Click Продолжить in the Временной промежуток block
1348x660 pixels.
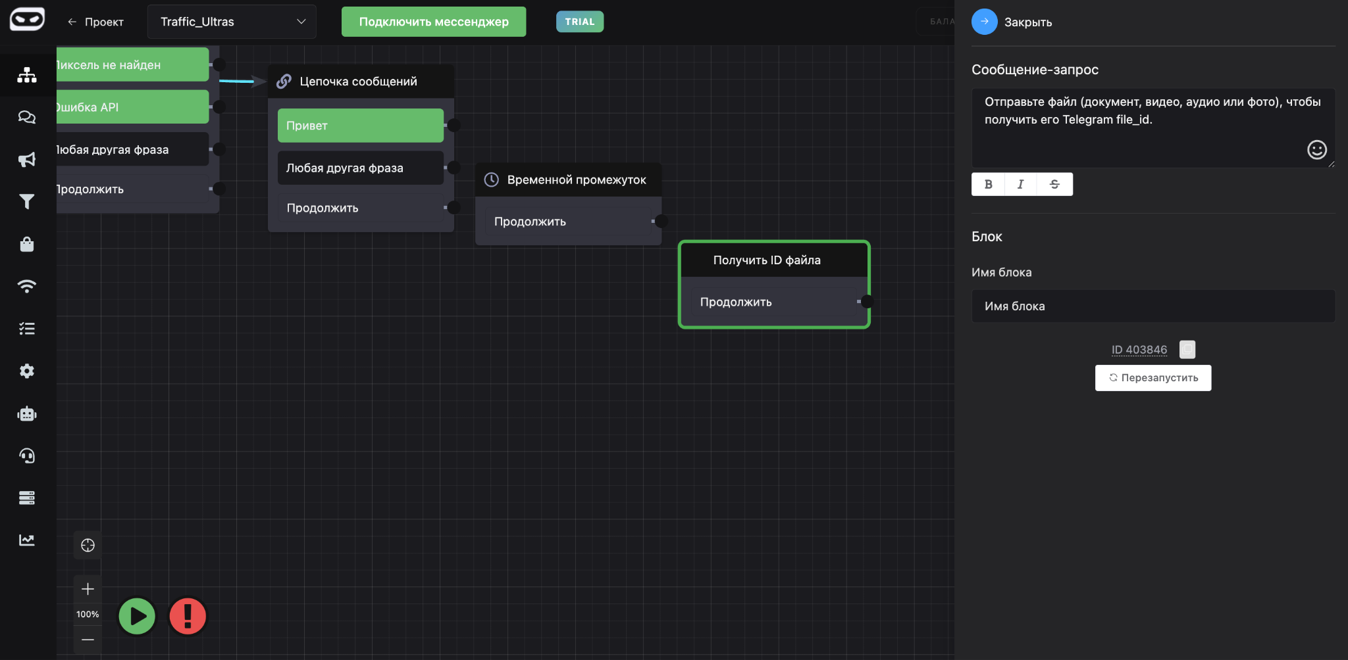click(569, 222)
